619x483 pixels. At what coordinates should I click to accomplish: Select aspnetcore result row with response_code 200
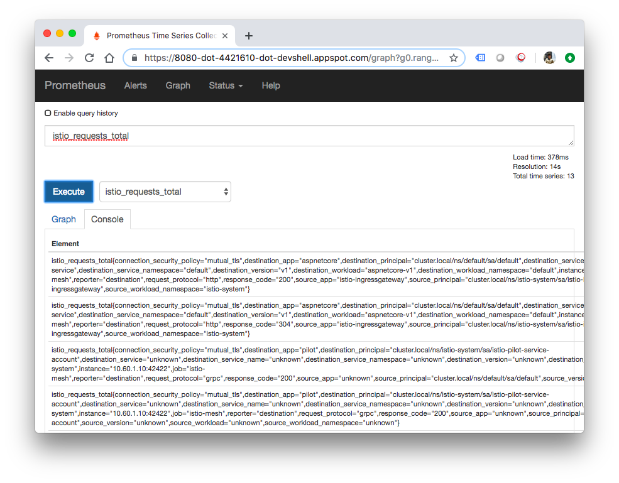tap(315, 275)
